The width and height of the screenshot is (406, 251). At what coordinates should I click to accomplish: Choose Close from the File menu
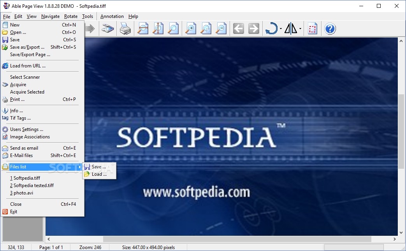tap(42, 204)
